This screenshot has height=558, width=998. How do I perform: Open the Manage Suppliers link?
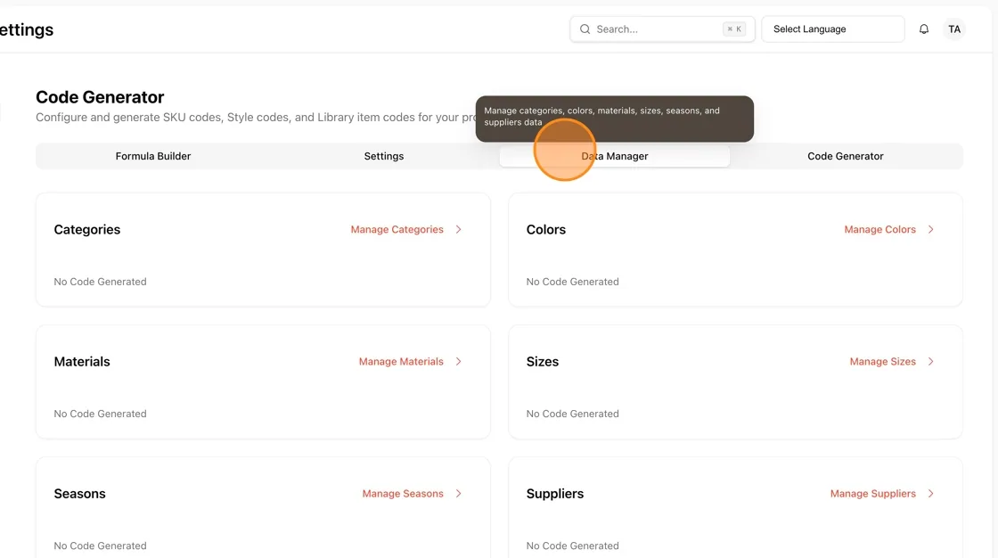point(873,494)
